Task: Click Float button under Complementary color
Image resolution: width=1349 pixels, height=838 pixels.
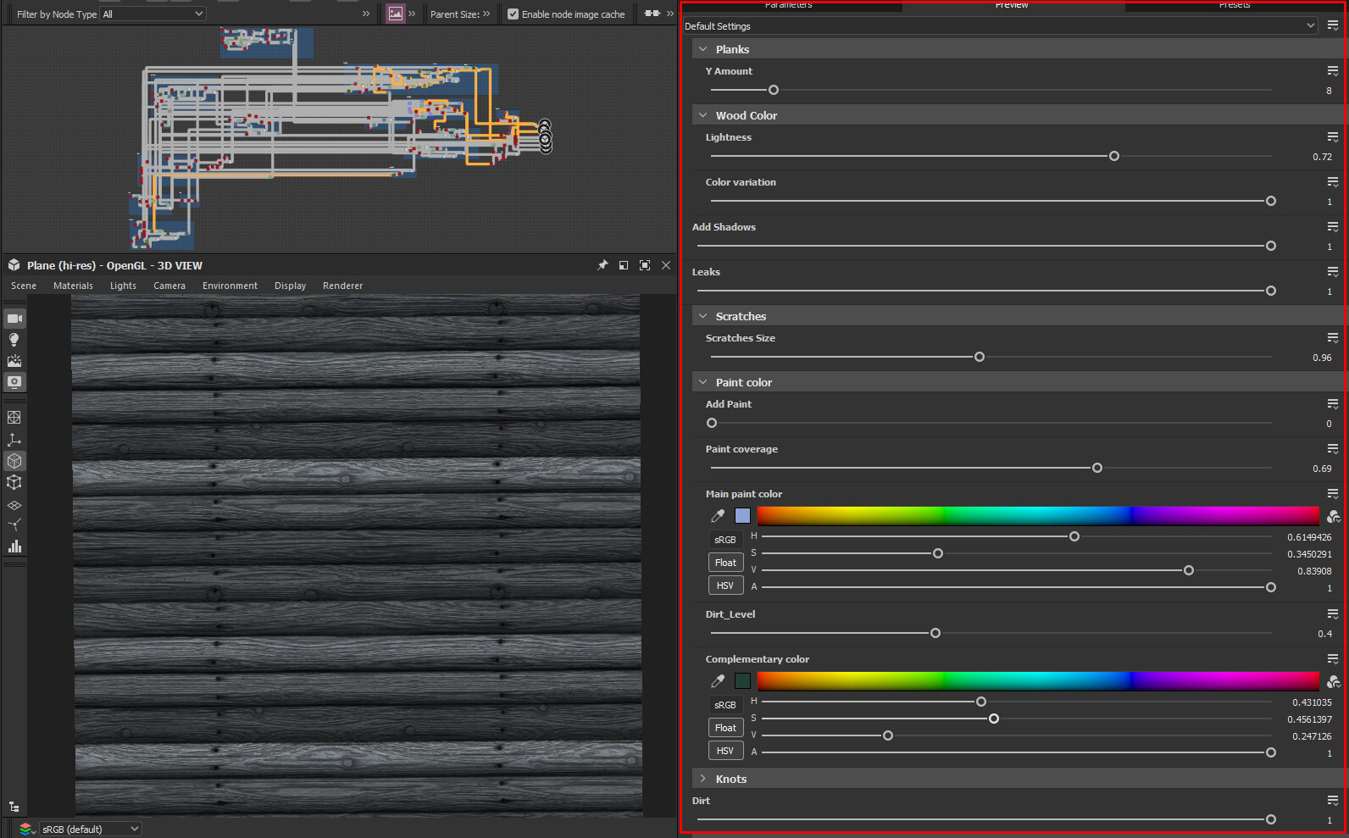Action: pos(724,728)
